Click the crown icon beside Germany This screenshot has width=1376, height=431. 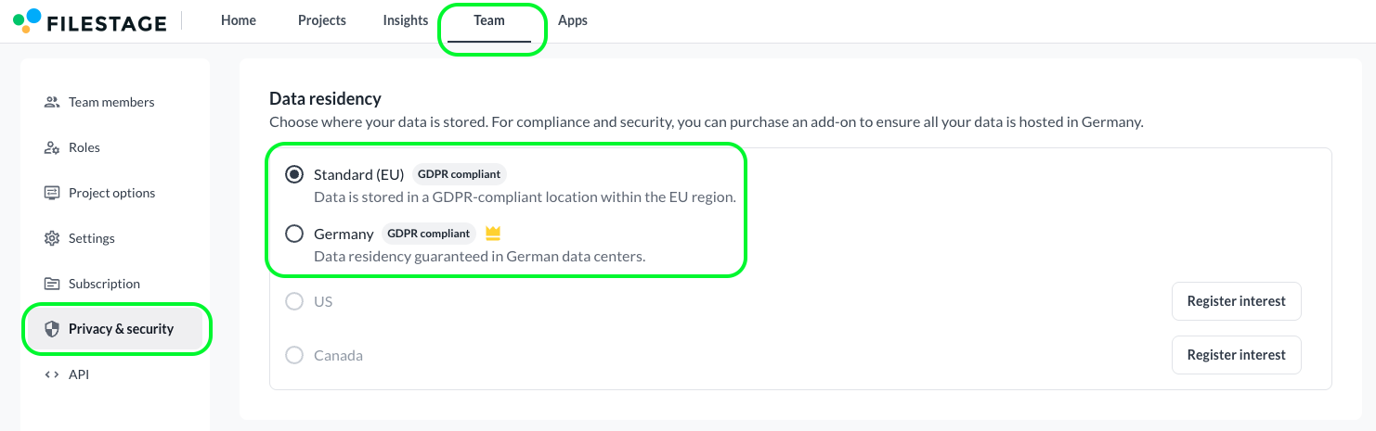[x=493, y=234]
